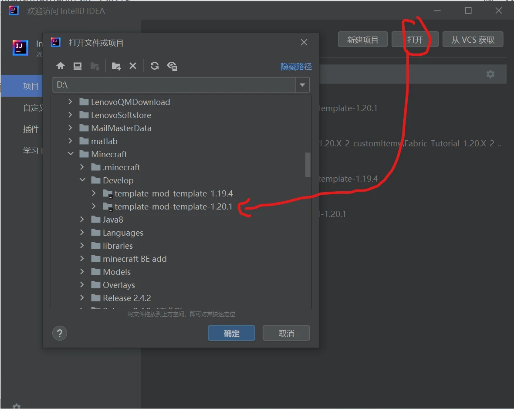The width and height of the screenshot is (514, 409).
Task: Expand the Overlays folder chevron
Action: click(x=82, y=285)
